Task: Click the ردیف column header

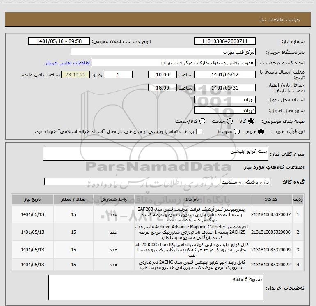Action: click(x=298, y=200)
